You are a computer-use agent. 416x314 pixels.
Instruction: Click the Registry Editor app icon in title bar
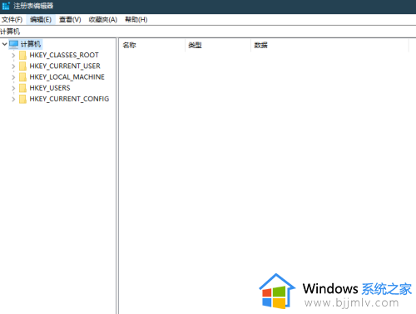6,6
